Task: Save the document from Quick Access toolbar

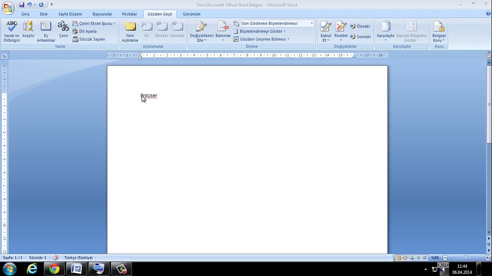Action: click(x=22, y=5)
